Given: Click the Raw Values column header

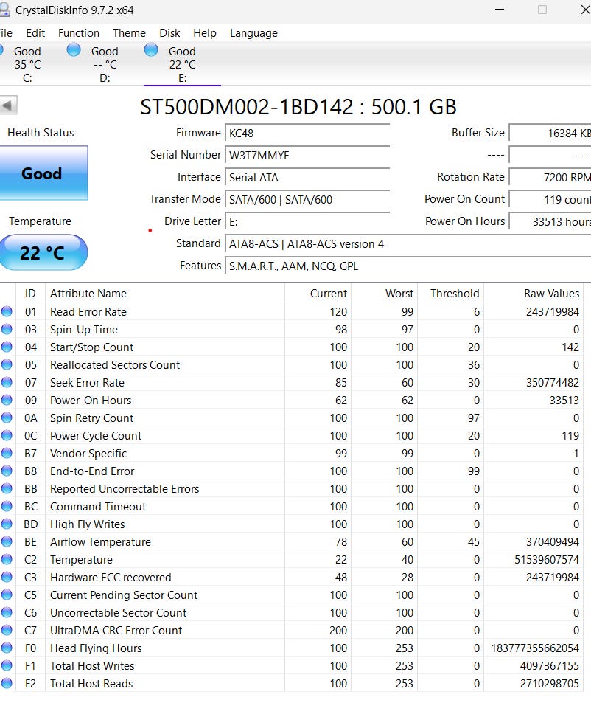Looking at the screenshot, I should pos(534,293).
